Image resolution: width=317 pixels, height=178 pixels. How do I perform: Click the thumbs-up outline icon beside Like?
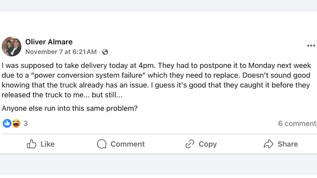32,144
